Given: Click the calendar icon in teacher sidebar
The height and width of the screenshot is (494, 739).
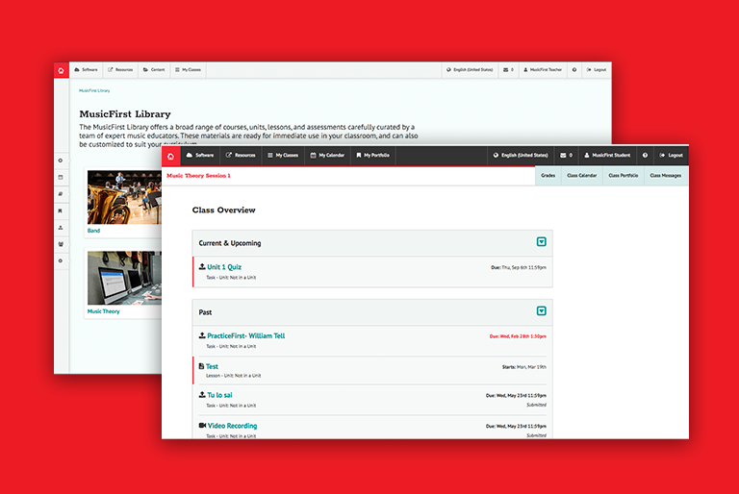Looking at the screenshot, I should click(61, 178).
